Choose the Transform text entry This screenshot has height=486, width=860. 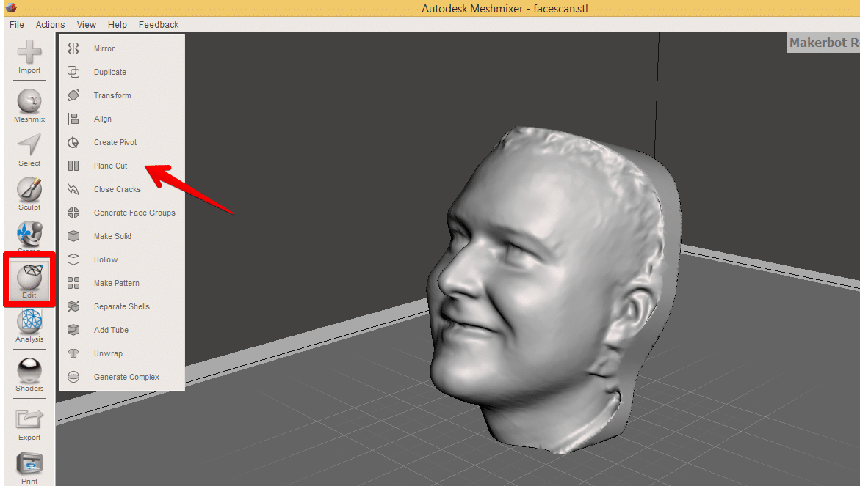tap(112, 95)
